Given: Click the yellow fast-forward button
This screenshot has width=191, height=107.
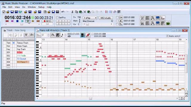Looking at the screenshot, I should [x=33, y=21].
